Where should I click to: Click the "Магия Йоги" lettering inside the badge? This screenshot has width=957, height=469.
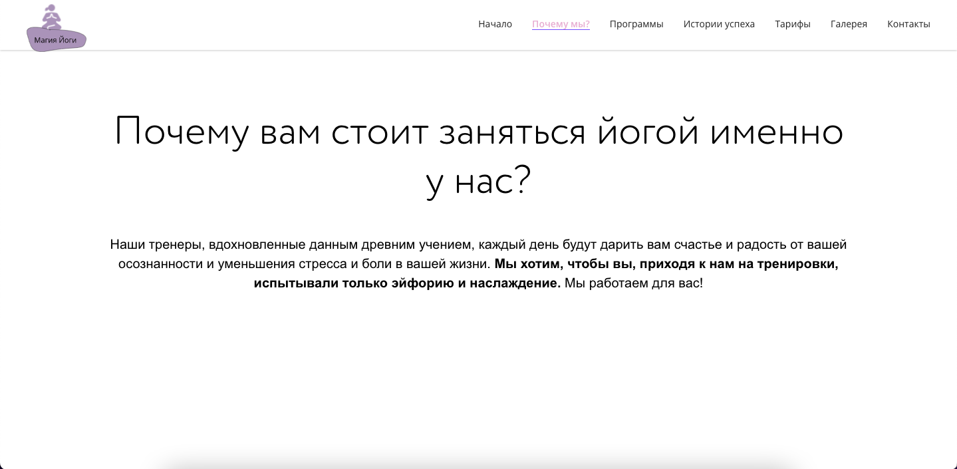coord(56,41)
